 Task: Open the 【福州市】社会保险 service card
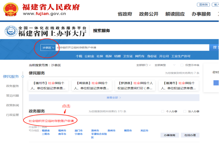coord(48,86)
